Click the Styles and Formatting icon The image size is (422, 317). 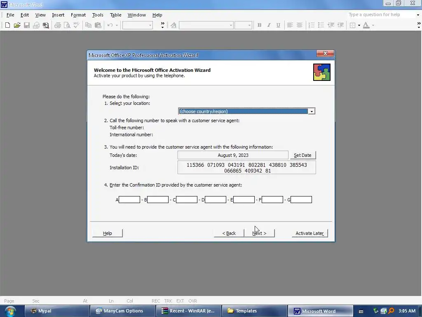[173, 25]
